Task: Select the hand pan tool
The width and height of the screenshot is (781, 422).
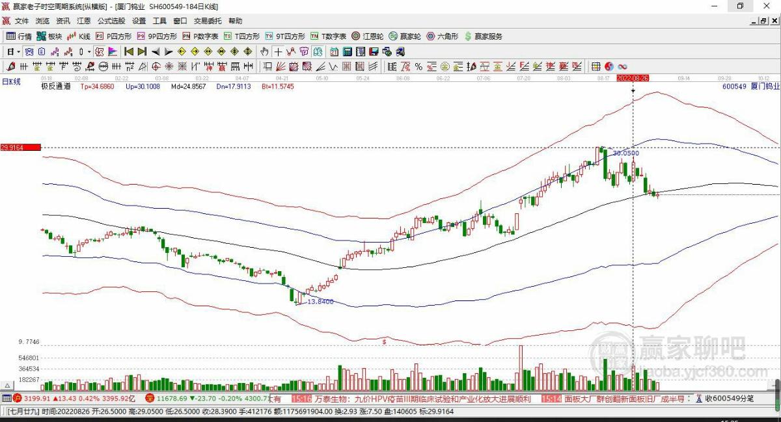Action: pyautogui.click(x=265, y=51)
